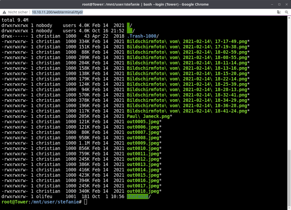Viewport: 291px width, 210px height.
Task: Click file name Bildschirmfoto 18-34-29.png
Action: [188, 100]
